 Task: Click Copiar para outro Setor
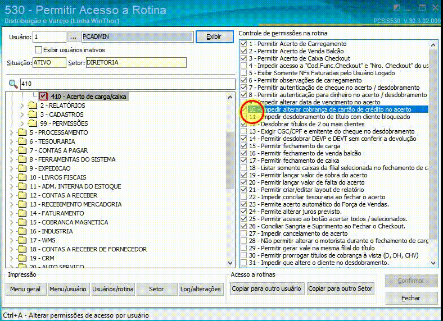tap(340, 289)
